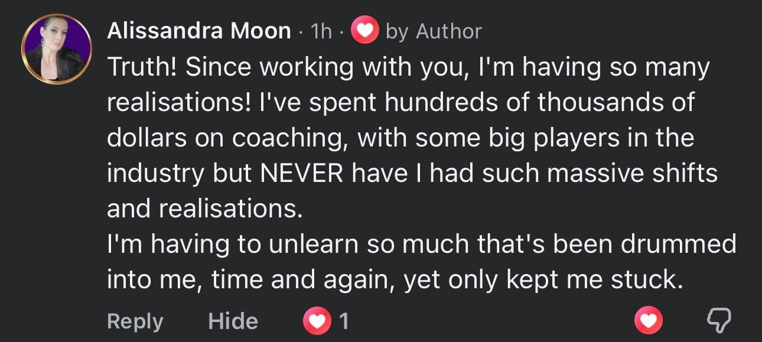Click the line "and realisations."
This screenshot has height=342, width=762.
[204, 209]
